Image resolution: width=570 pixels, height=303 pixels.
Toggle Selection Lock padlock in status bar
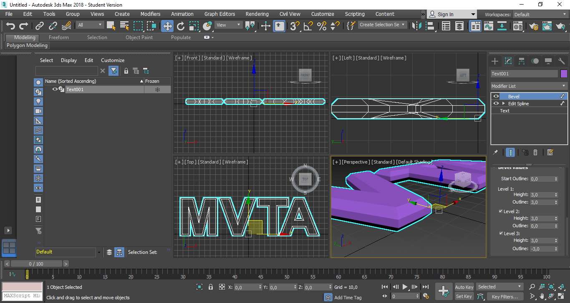[211, 287]
